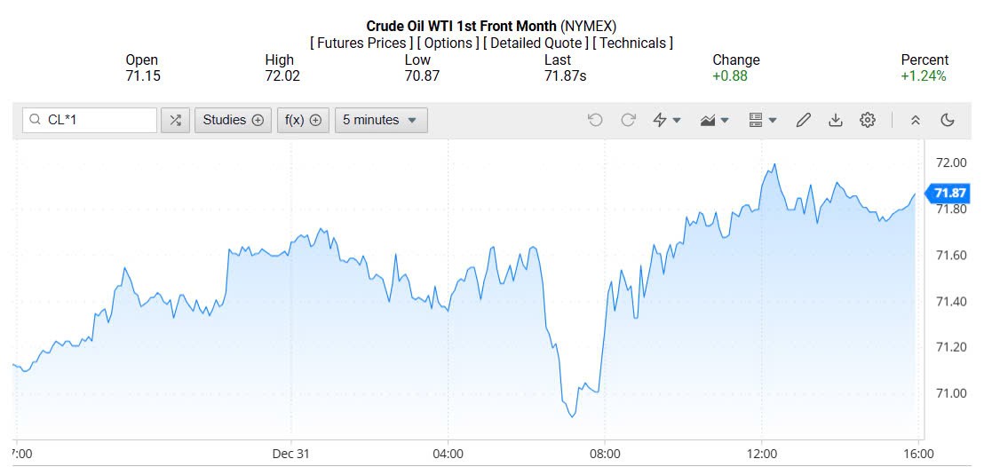Open chart settings gear

click(x=868, y=120)
